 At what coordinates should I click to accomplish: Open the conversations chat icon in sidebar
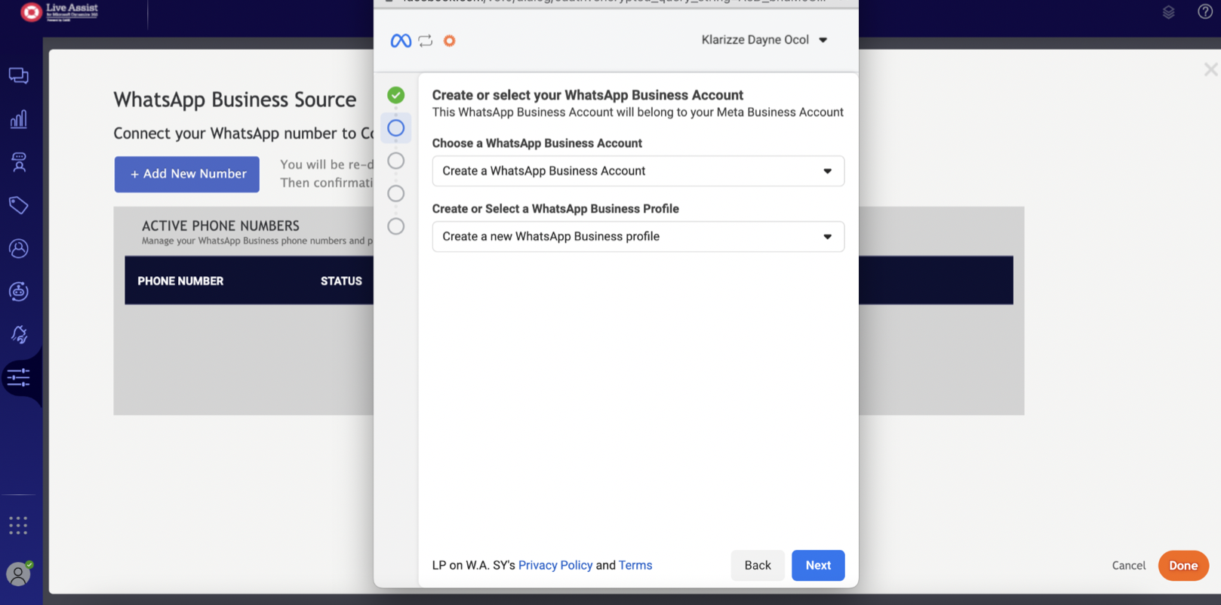tap(19, 75)
